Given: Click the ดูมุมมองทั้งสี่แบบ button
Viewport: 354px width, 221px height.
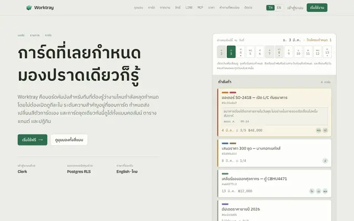Looking at the screenshot, I should coord(69,140).
